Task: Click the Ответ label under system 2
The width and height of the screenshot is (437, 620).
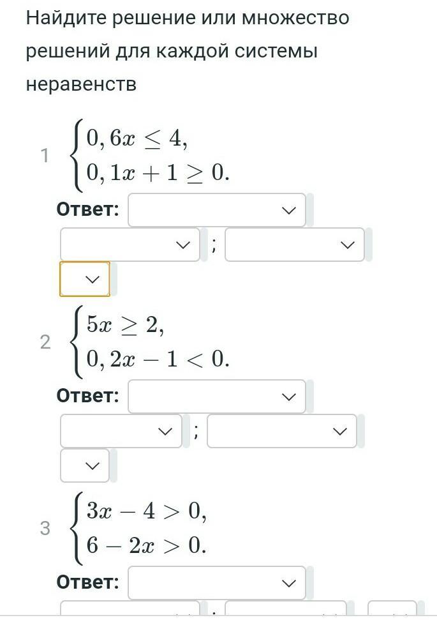Action: click(x=88, y=396)
